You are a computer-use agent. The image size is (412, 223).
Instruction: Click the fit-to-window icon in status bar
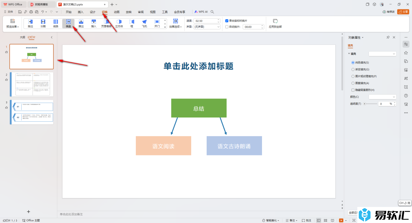pyautogui.click(x=354, y=220)
